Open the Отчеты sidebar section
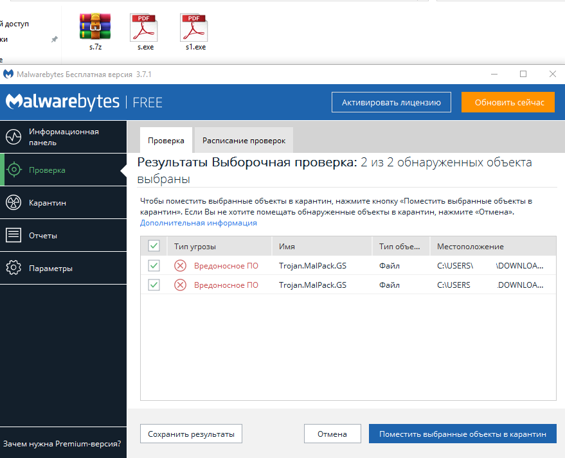The image size is (565, 458). [64, 235]
